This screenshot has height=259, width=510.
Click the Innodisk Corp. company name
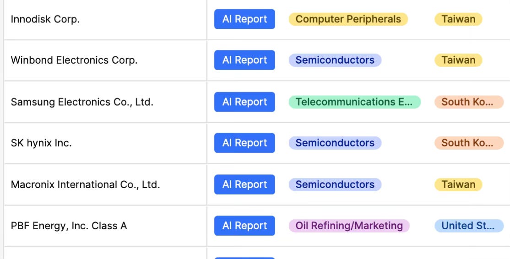tap(45, 19)
